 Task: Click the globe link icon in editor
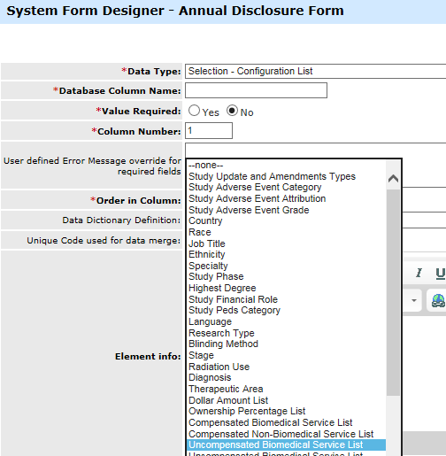[438, 301]
